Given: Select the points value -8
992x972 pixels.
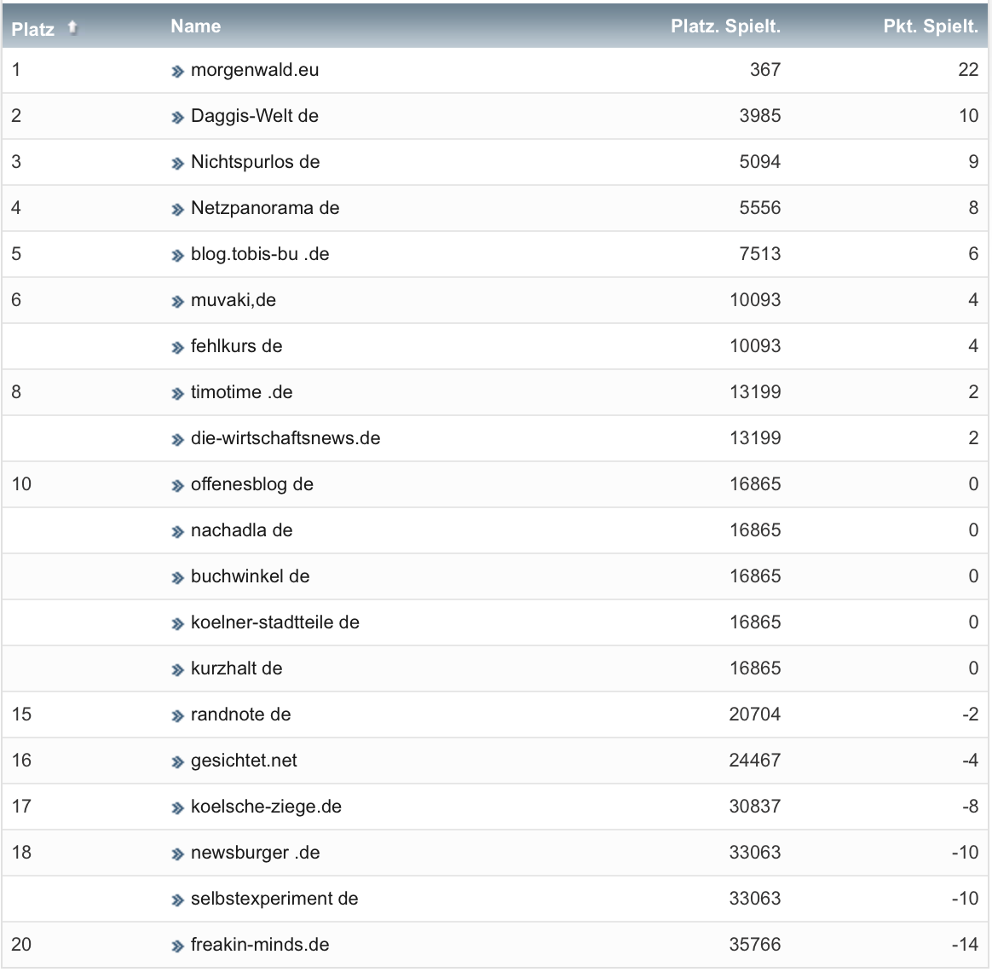Looking at the screenshot, I should coord(971,807).
